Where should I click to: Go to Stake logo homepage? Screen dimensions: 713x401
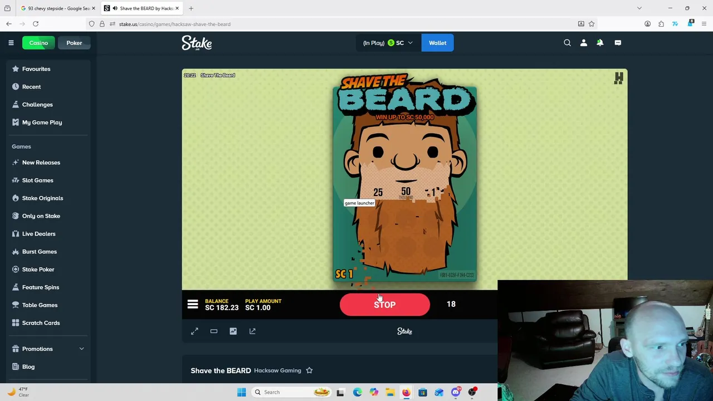197,43
